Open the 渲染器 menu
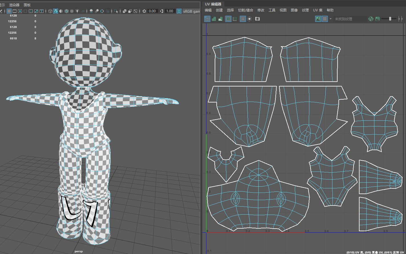Viewport: 406px width, 254px height. point(14,5)
